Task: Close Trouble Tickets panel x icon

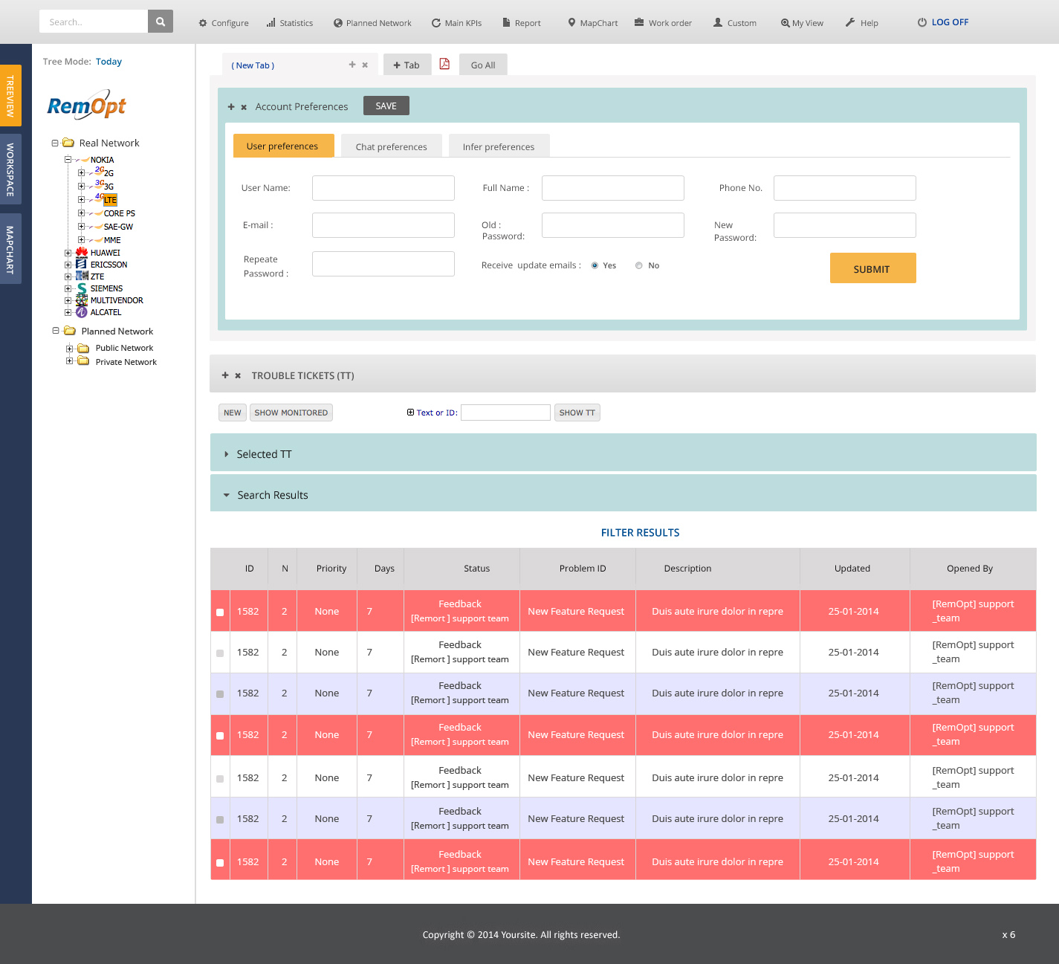Action: click(238, 375)
